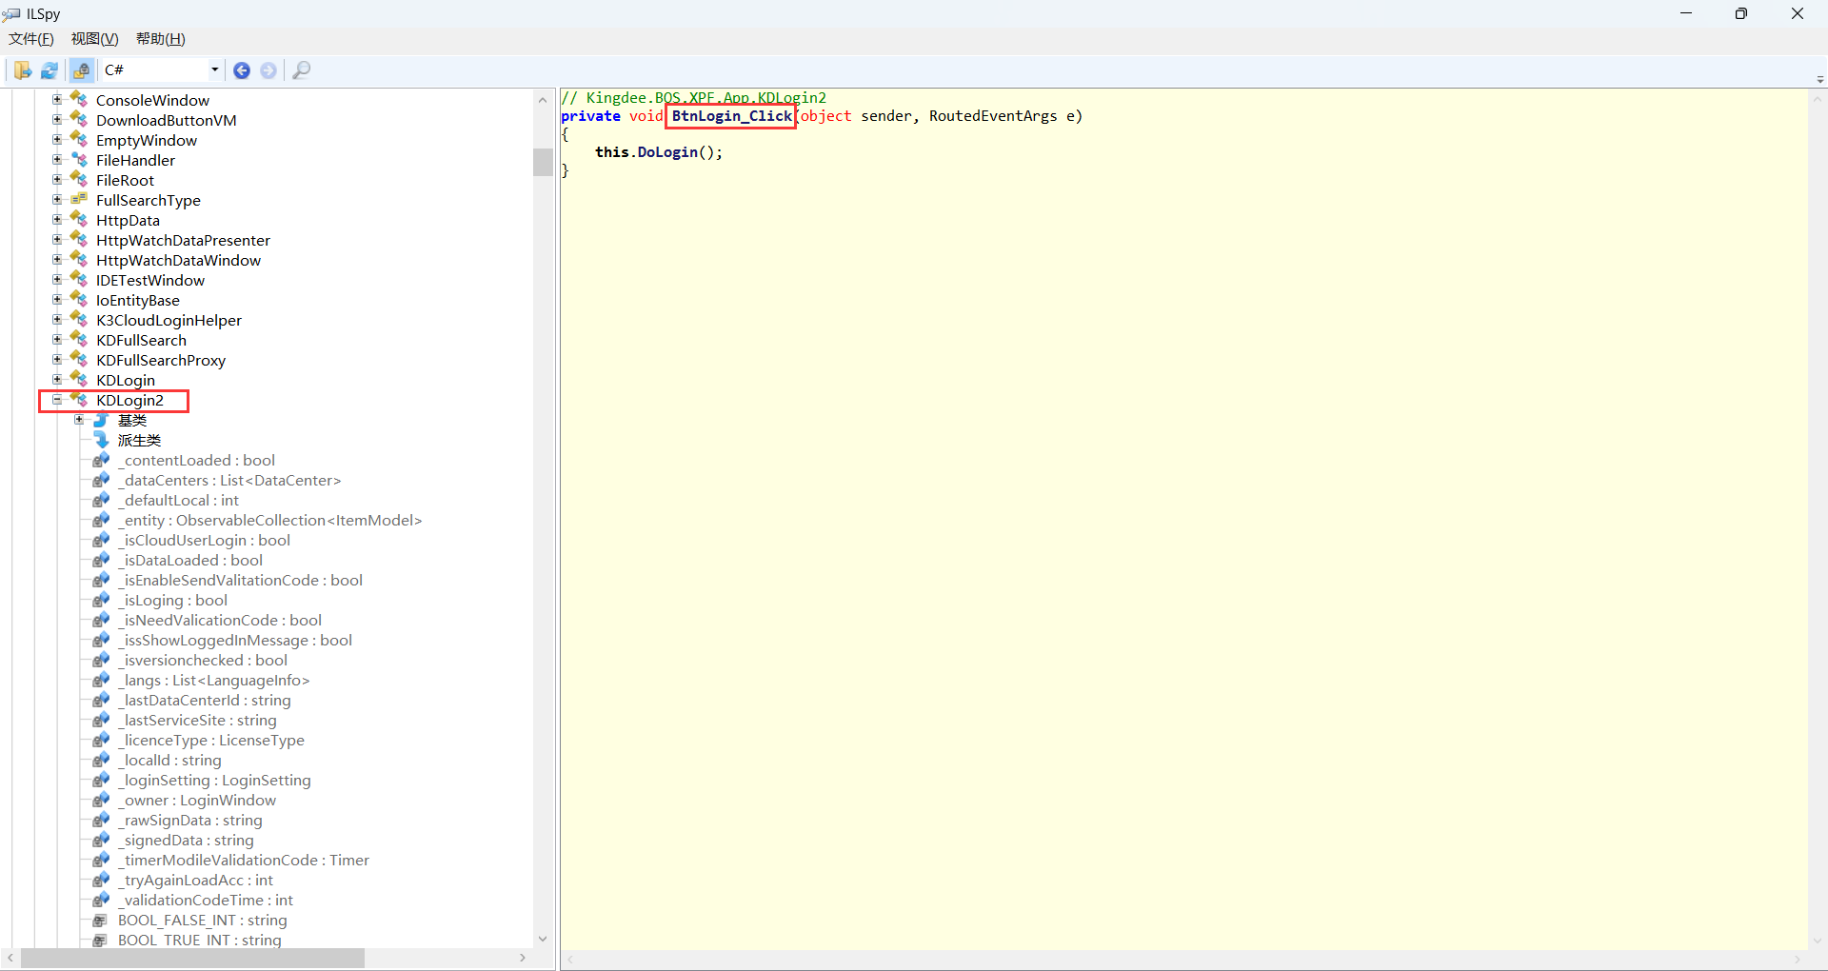Click the HttpWatchDataWindow class icon
The width and height of the screenshot is (1828, 971).
[x=79, y=260]
